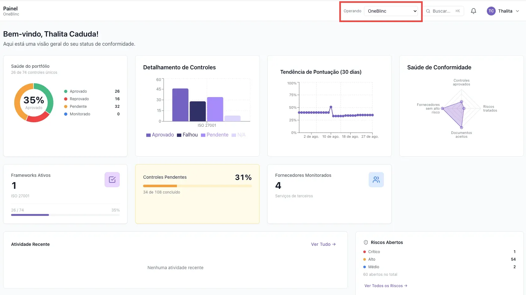The width and height of the screenshot is (526, 295).
Task: Select the Crítico risk row
Action: (x=439, y=252)
